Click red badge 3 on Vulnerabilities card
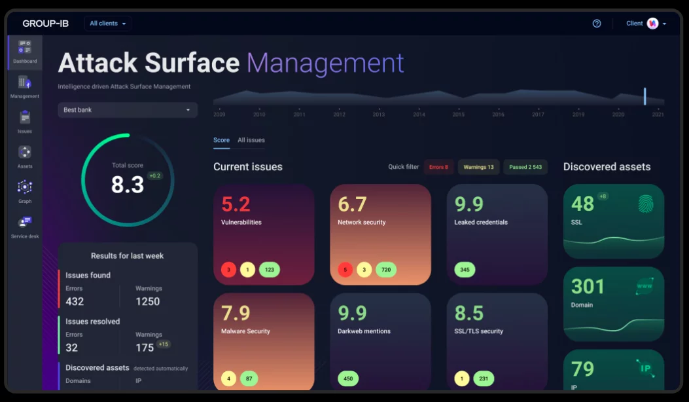Viewport: 689px width, 402px height. tap(228, 270)
